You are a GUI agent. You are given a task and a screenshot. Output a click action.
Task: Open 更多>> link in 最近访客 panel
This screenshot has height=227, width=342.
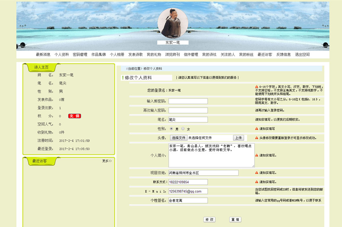(x=107, y=161)
